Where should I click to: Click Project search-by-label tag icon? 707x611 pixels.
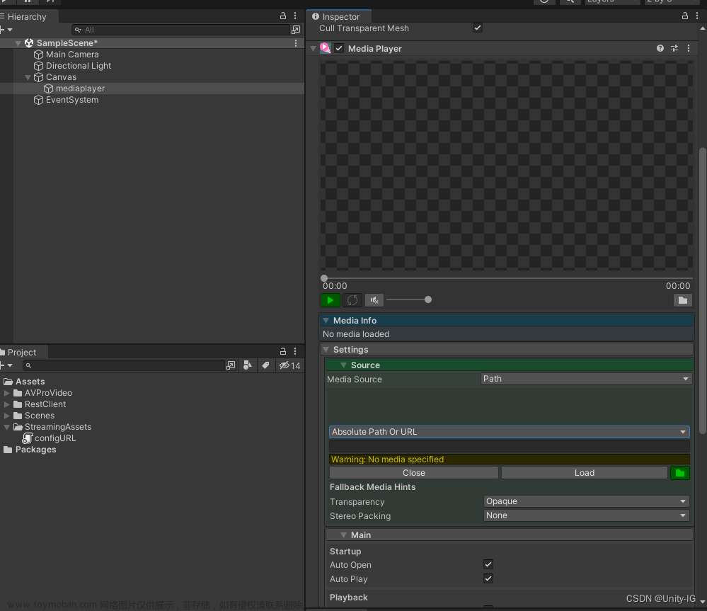tap(265, 365)
